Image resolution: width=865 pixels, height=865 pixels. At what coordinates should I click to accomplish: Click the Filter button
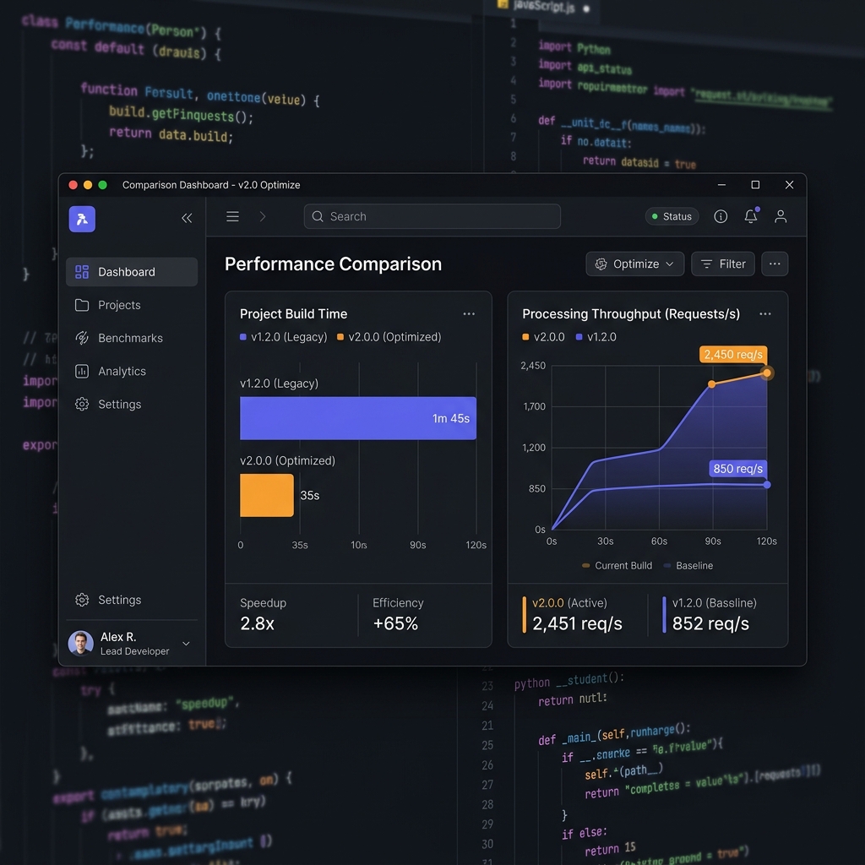click(x=723, y=264)
